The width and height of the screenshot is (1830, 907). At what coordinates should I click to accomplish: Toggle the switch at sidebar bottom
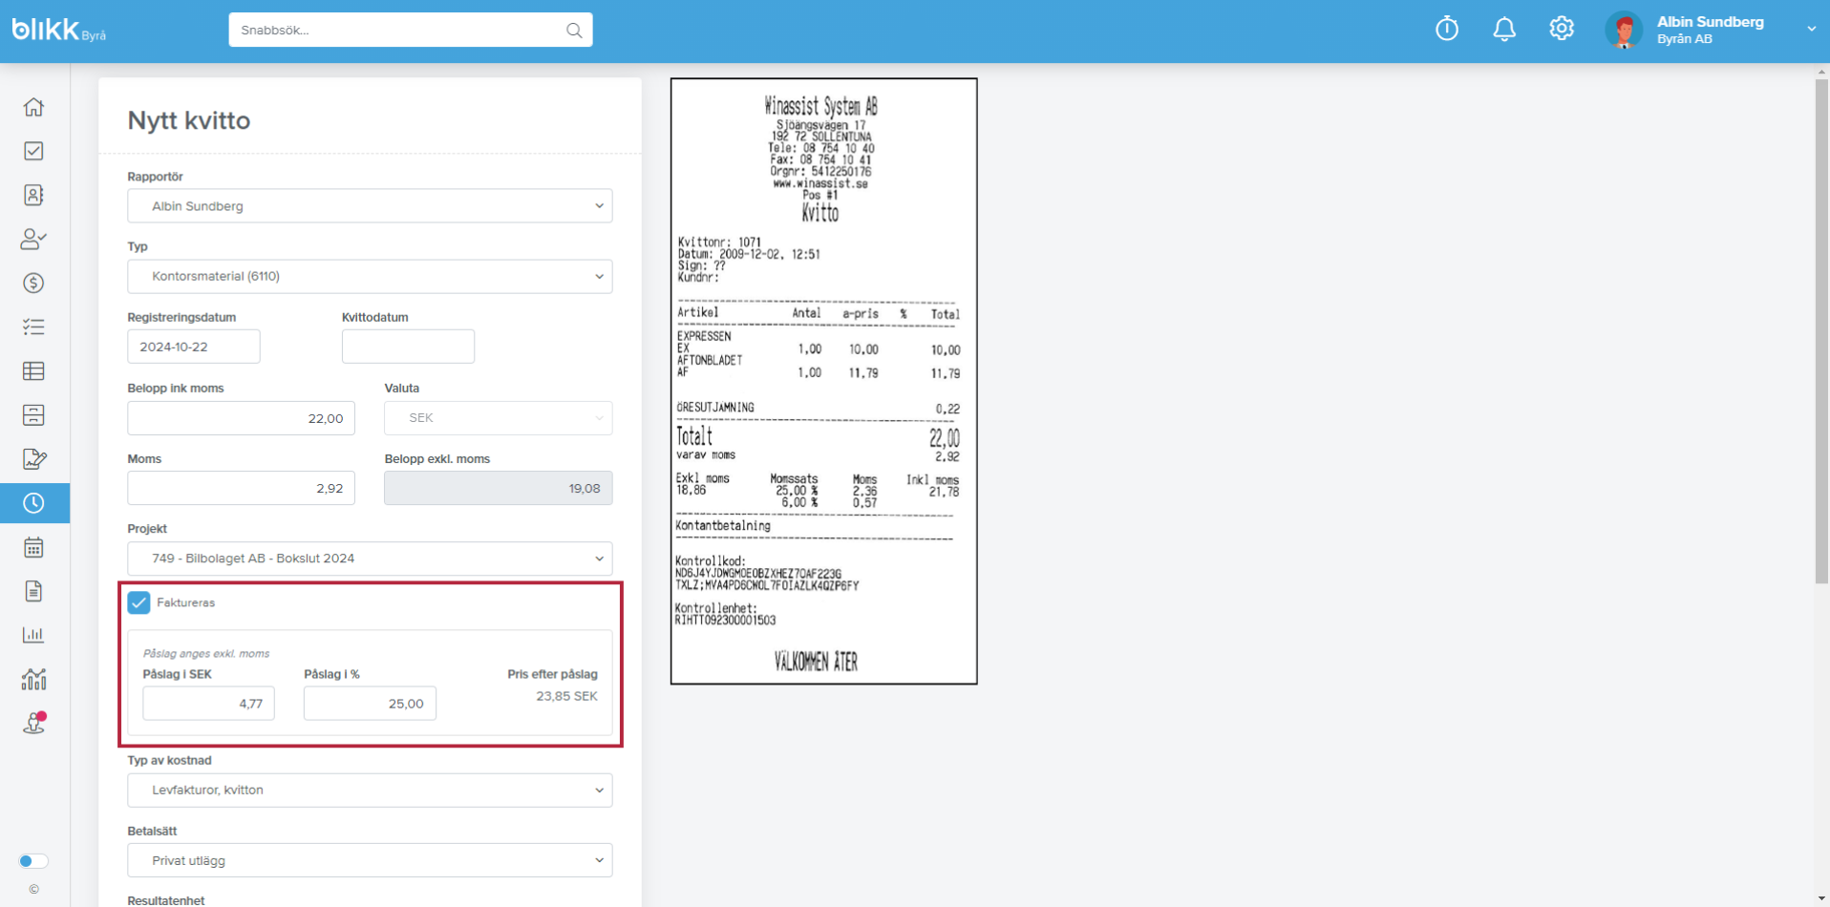coord(33,861)
